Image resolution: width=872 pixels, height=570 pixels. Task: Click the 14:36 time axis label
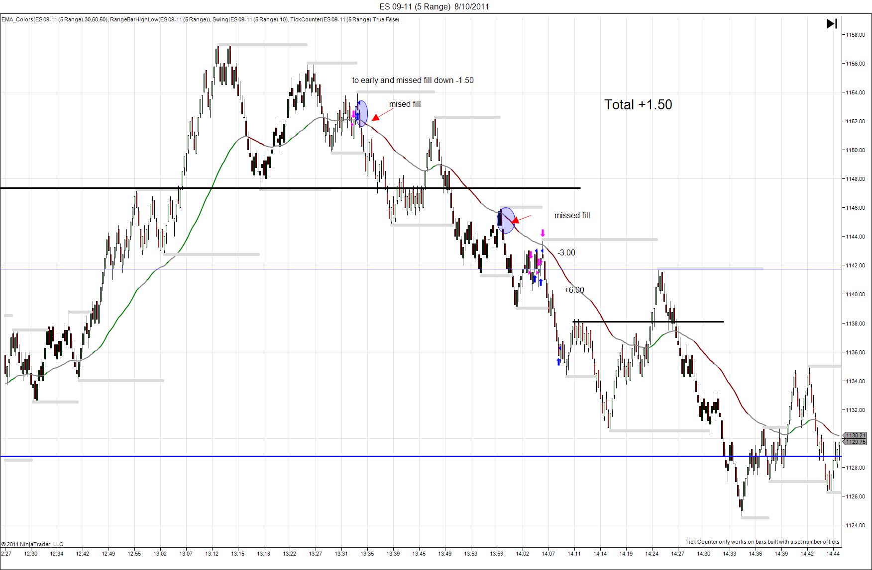point(756,554)
